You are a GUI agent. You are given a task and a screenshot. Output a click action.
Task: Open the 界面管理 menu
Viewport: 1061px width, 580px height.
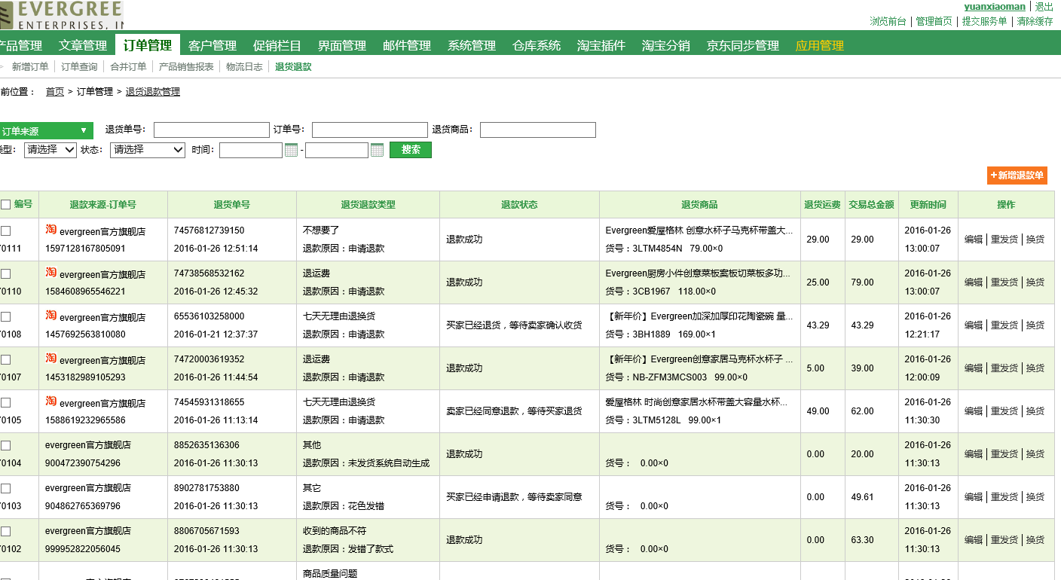(342, 45)
